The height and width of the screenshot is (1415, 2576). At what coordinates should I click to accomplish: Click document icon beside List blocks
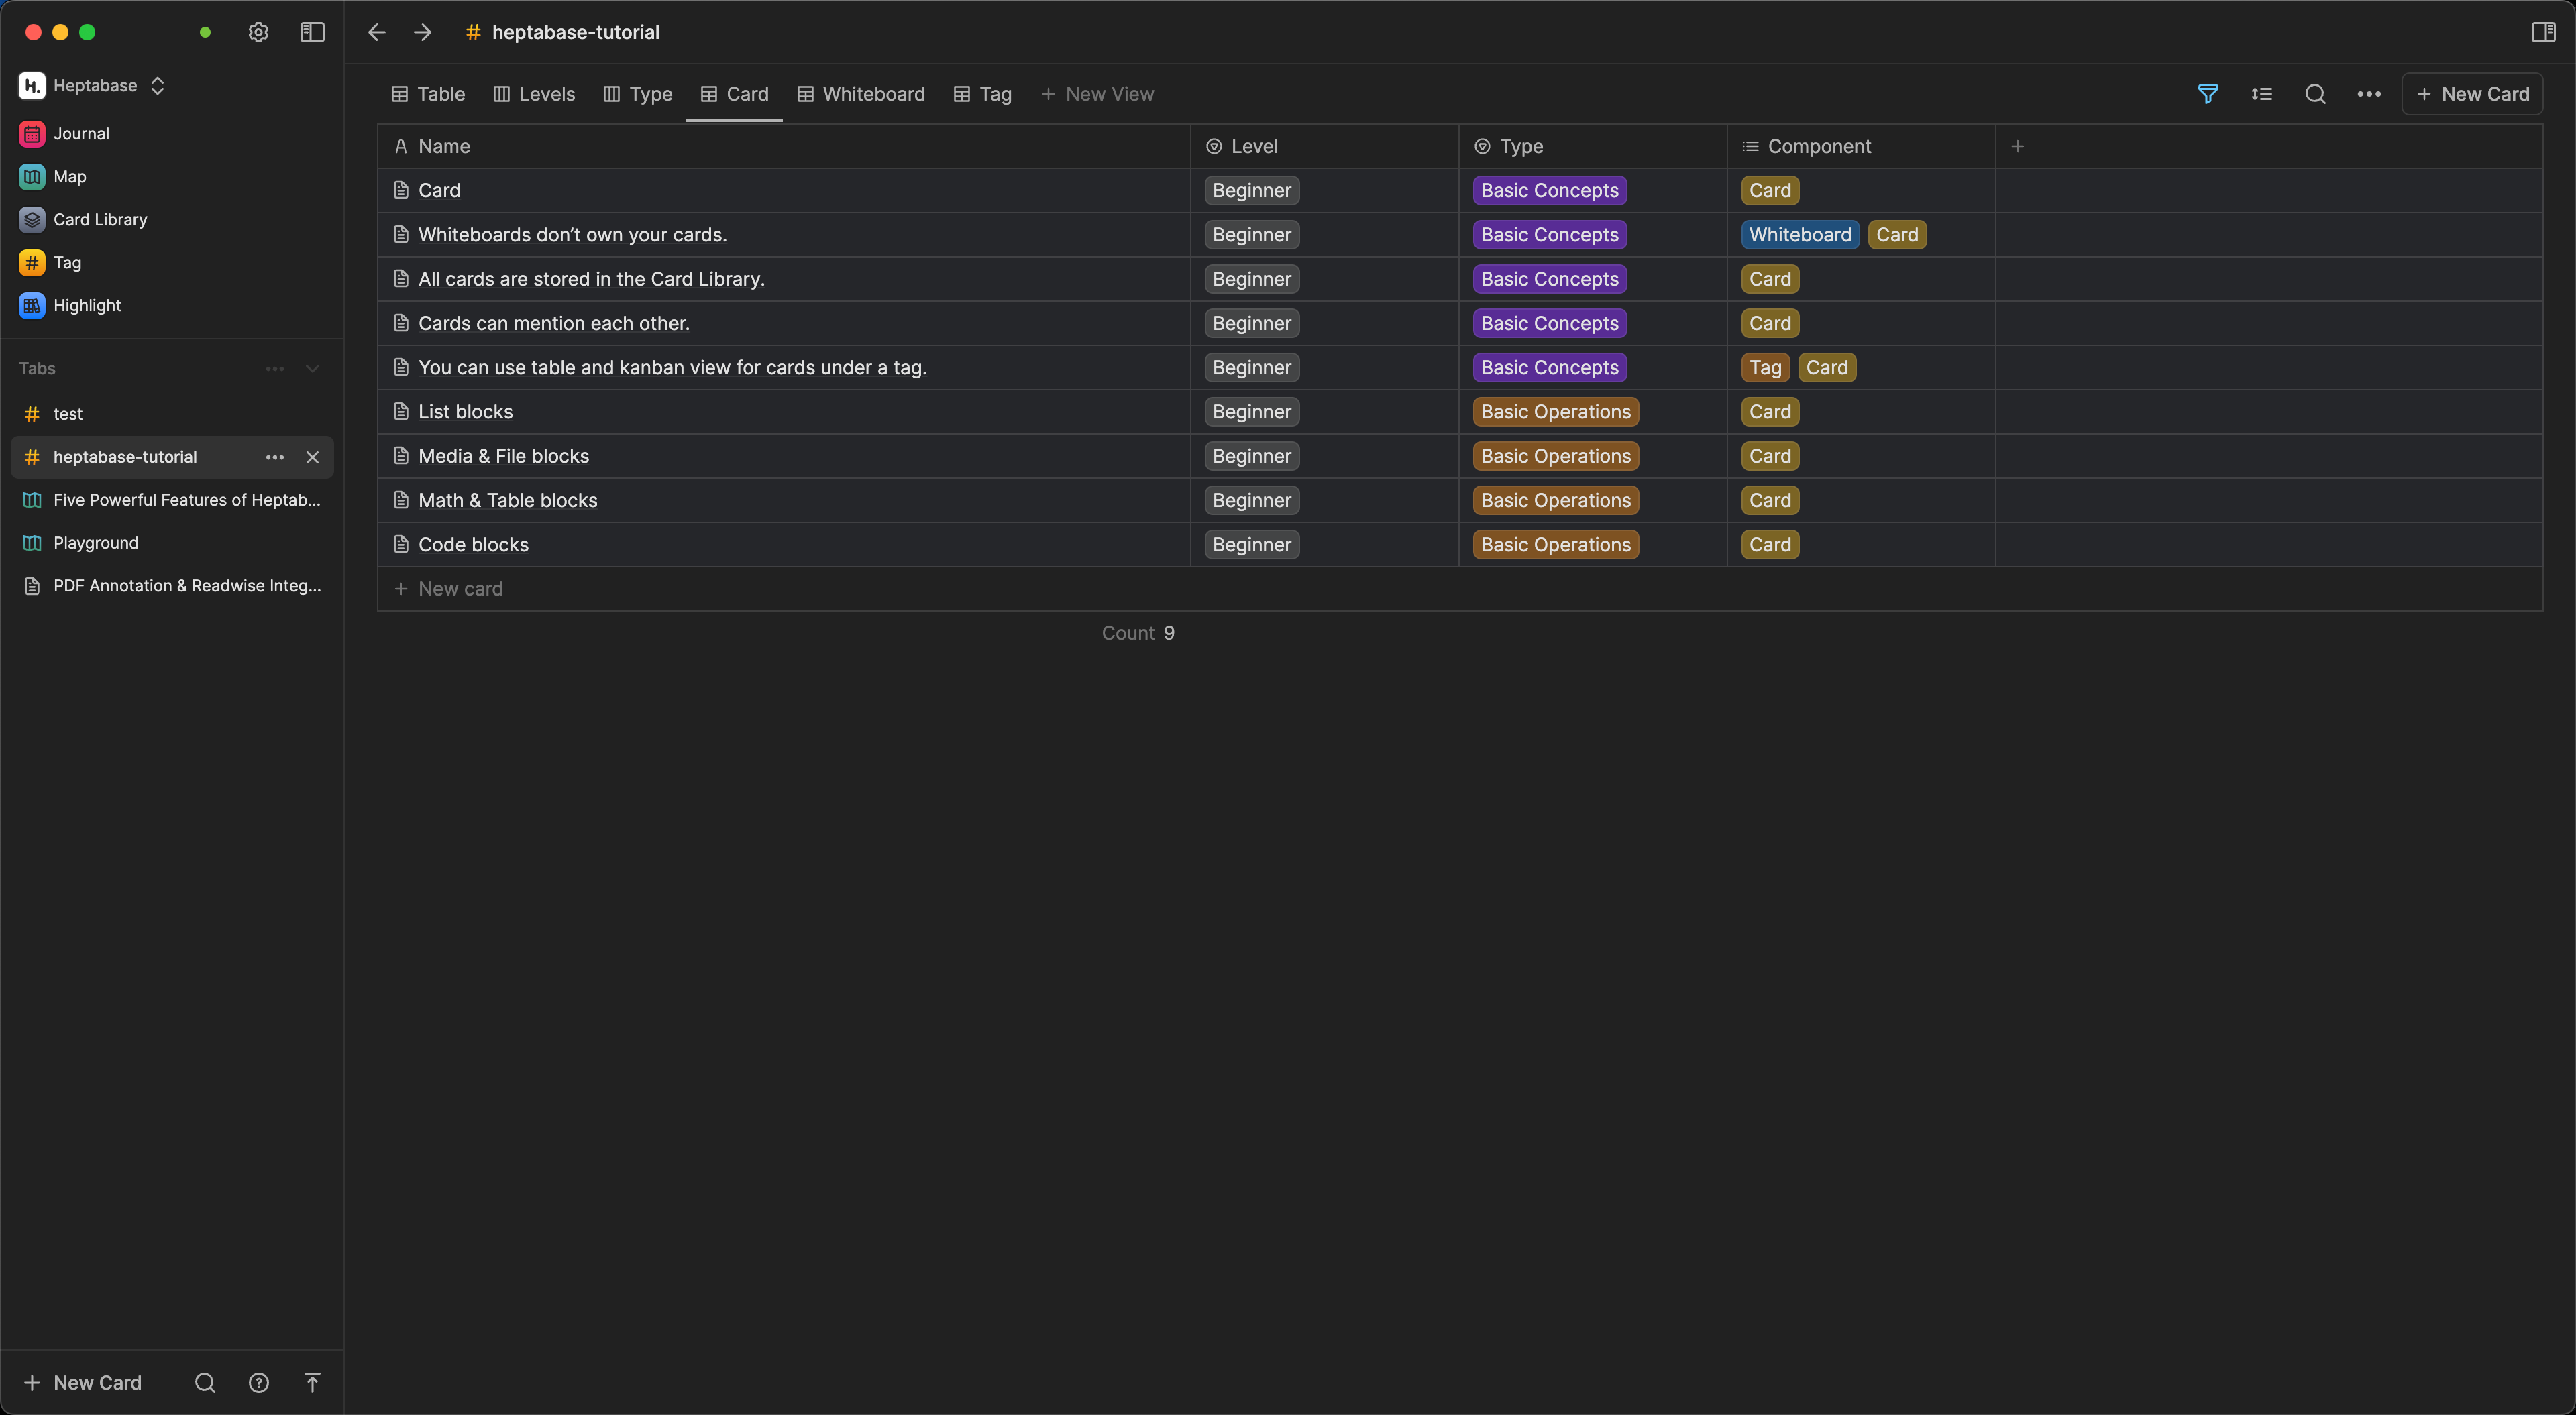(401, 412)
